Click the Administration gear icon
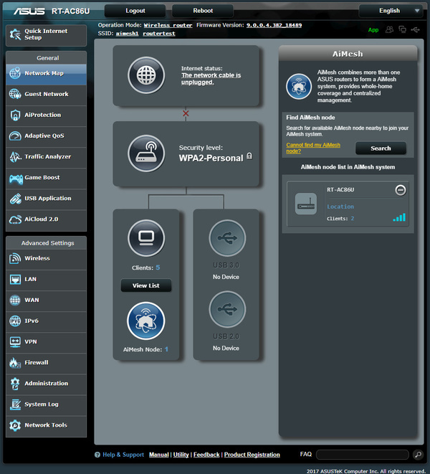430x474 pixels. click(x=15, y=384)
